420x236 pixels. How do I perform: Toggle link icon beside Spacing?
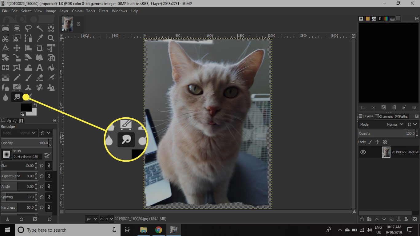pyautogui.click(x=48, y=197)
